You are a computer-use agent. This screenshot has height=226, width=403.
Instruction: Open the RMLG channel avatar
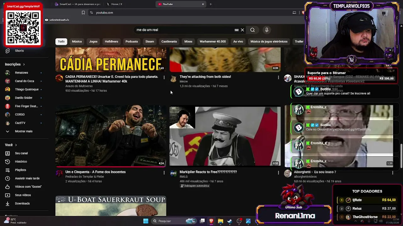(173, 174)
